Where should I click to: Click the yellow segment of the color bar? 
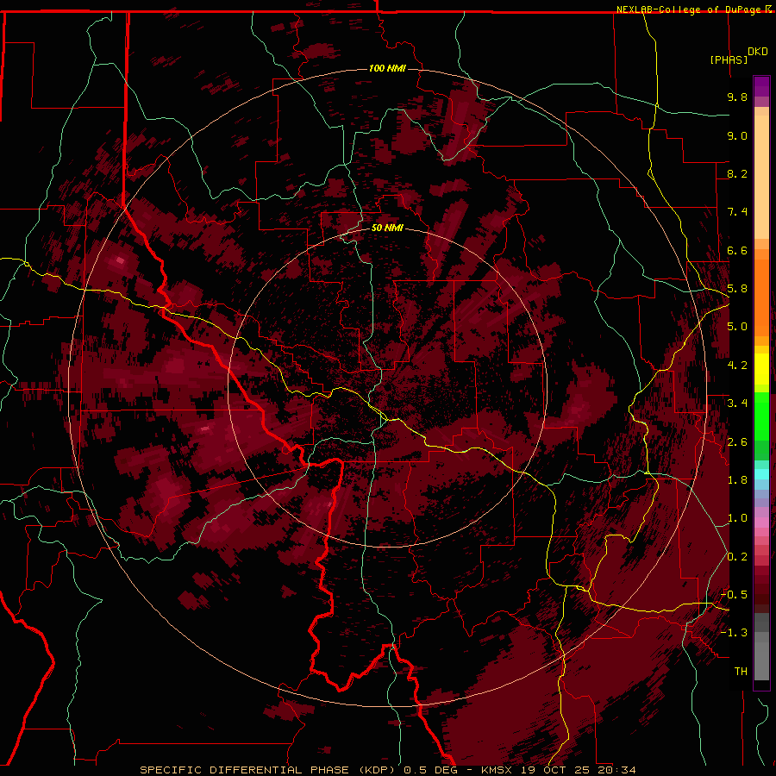pyautogui.click(x=761, y=369)
